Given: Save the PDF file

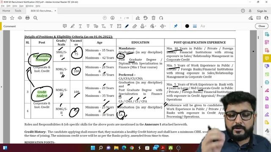Looking at the screenshot, I should (x=4, y=18).
